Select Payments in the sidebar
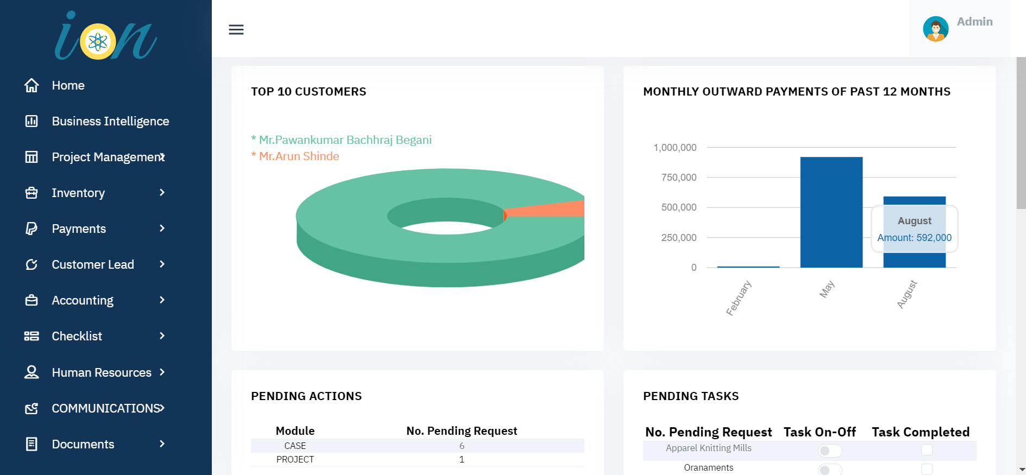 click(x=79, y=229)
